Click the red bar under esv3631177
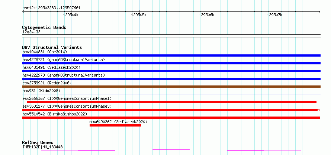The image size is (331, 155). coord(170,110)
